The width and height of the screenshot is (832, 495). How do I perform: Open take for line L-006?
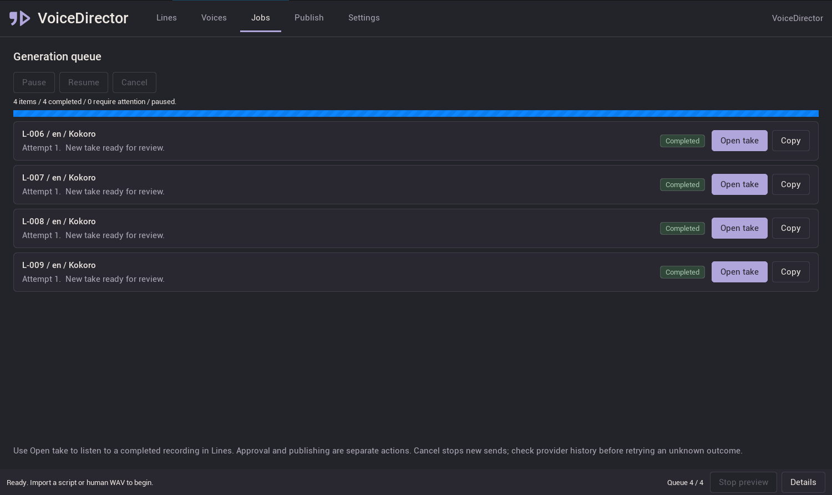739,141
